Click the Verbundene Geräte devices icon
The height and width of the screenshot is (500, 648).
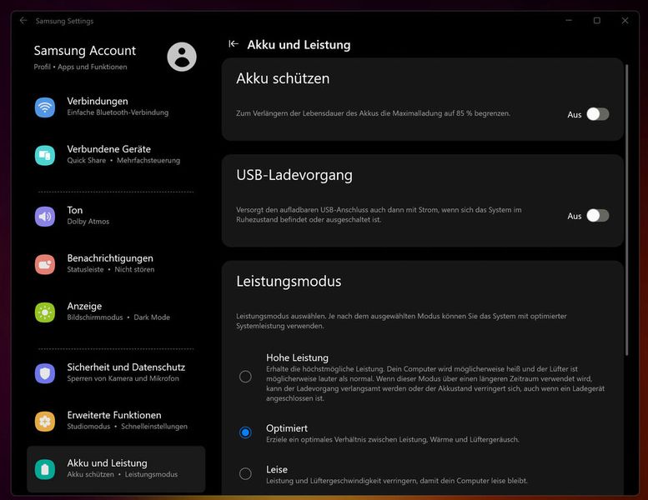pos(45,155)
